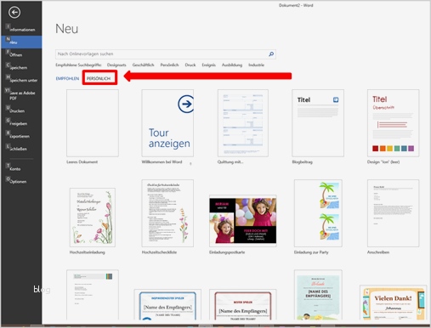
Task: Select the letterhead template with colored stripe
Action: coord(93,295)
